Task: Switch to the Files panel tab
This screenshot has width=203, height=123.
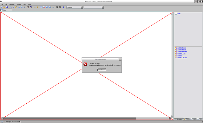Action: [186, 119]
